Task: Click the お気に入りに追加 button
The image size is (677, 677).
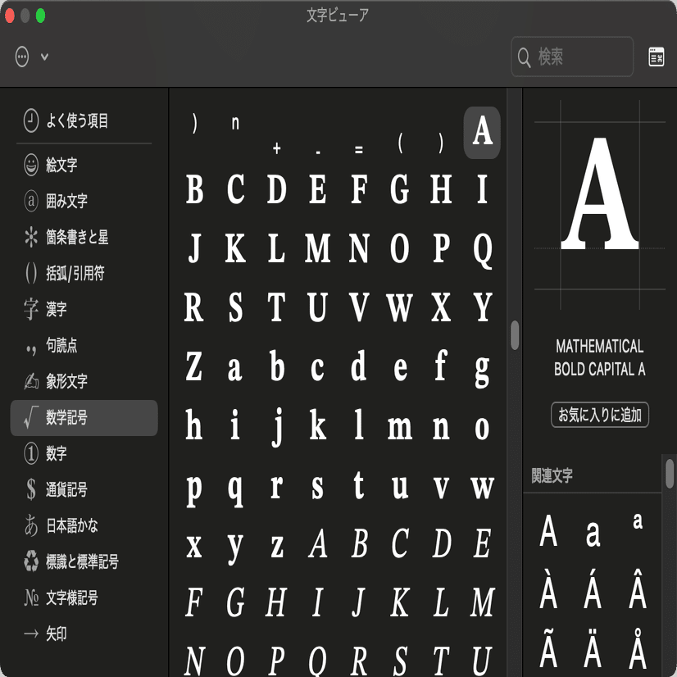Action: click(599, 416)
